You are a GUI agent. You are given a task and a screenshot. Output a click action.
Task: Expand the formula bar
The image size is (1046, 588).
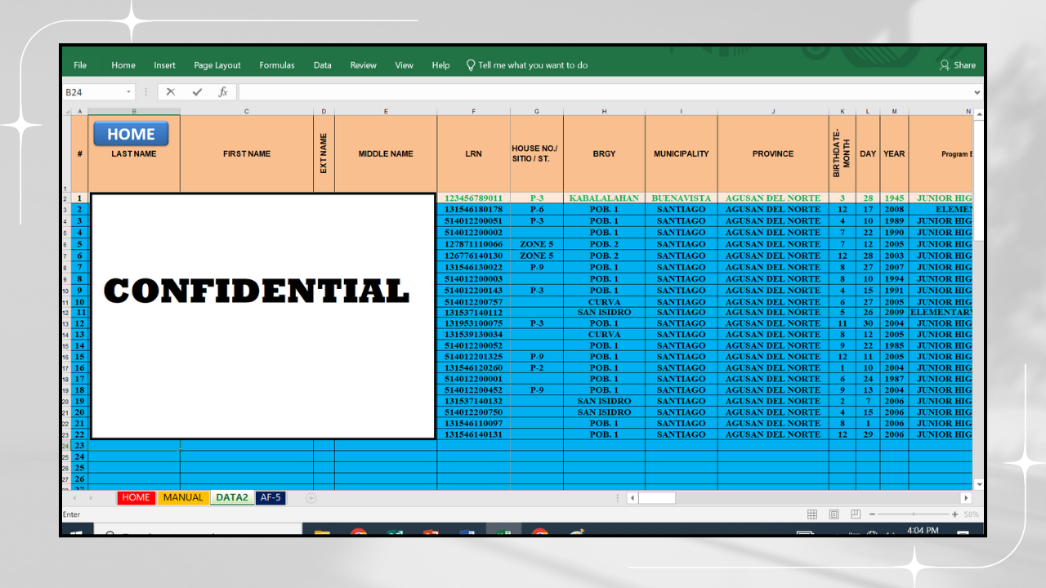coord(977,92)
